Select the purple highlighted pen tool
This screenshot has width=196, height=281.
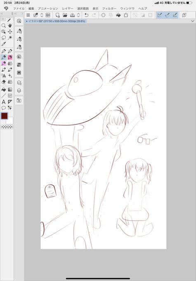click(x=4, y=64)
